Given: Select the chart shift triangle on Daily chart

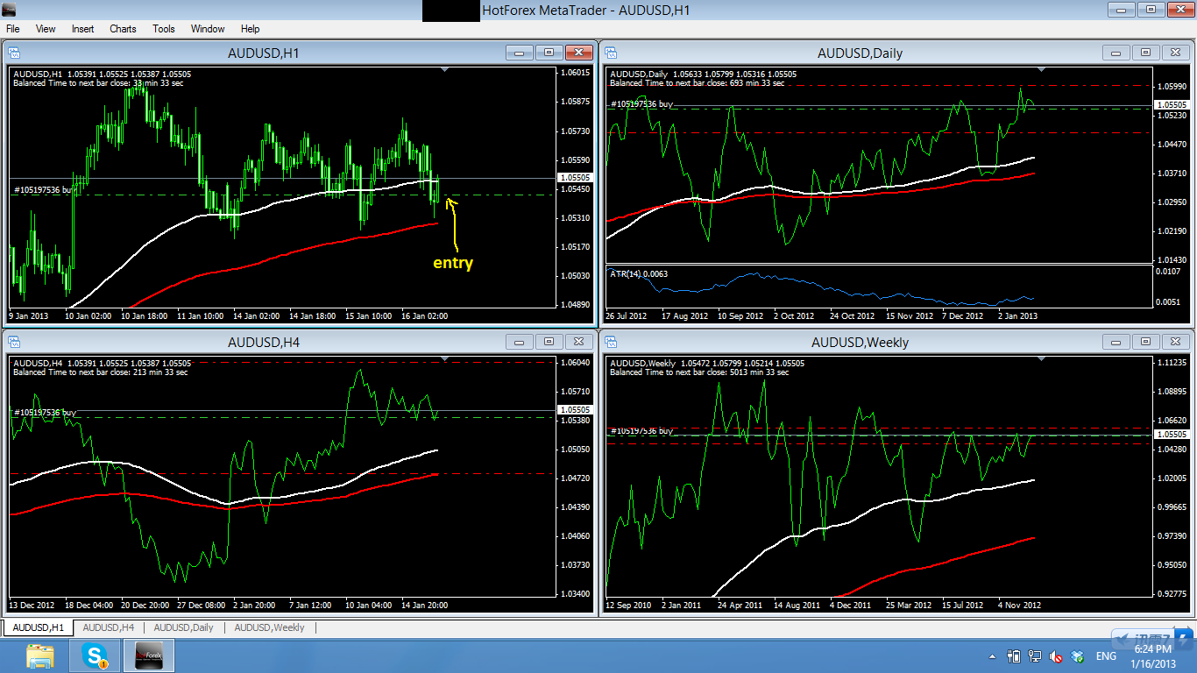Looking at the screenshot, I should point(1040,68).
